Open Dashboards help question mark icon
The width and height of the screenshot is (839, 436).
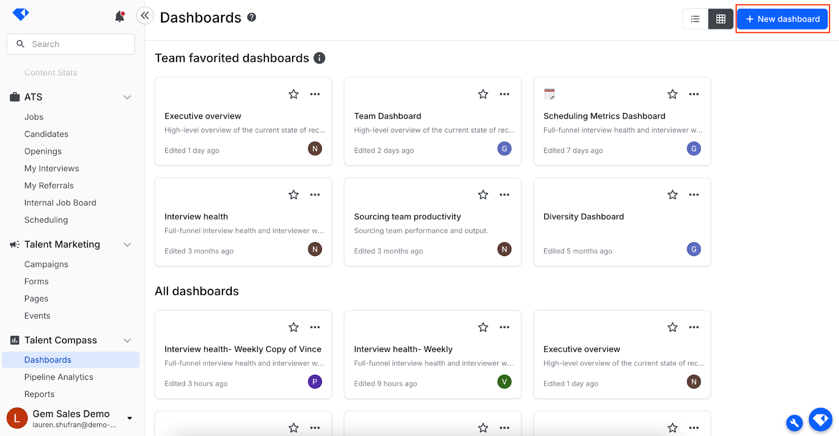(x=252, y=17)
